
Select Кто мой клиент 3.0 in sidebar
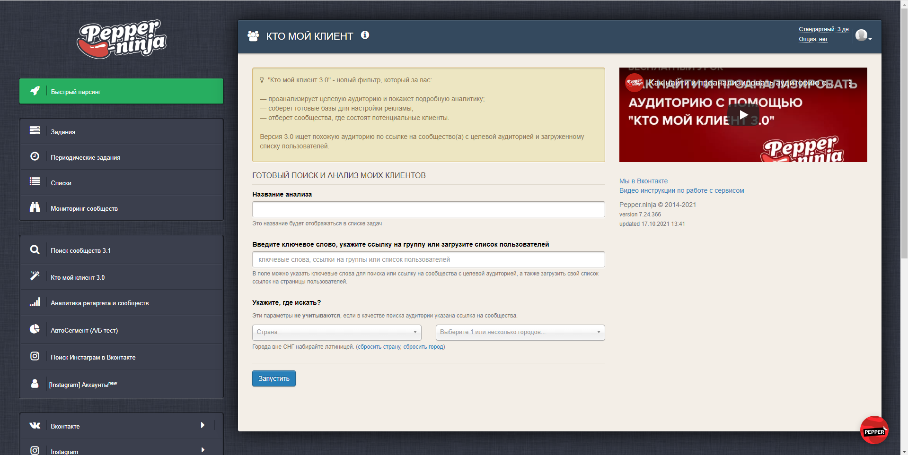coord(121,277)
